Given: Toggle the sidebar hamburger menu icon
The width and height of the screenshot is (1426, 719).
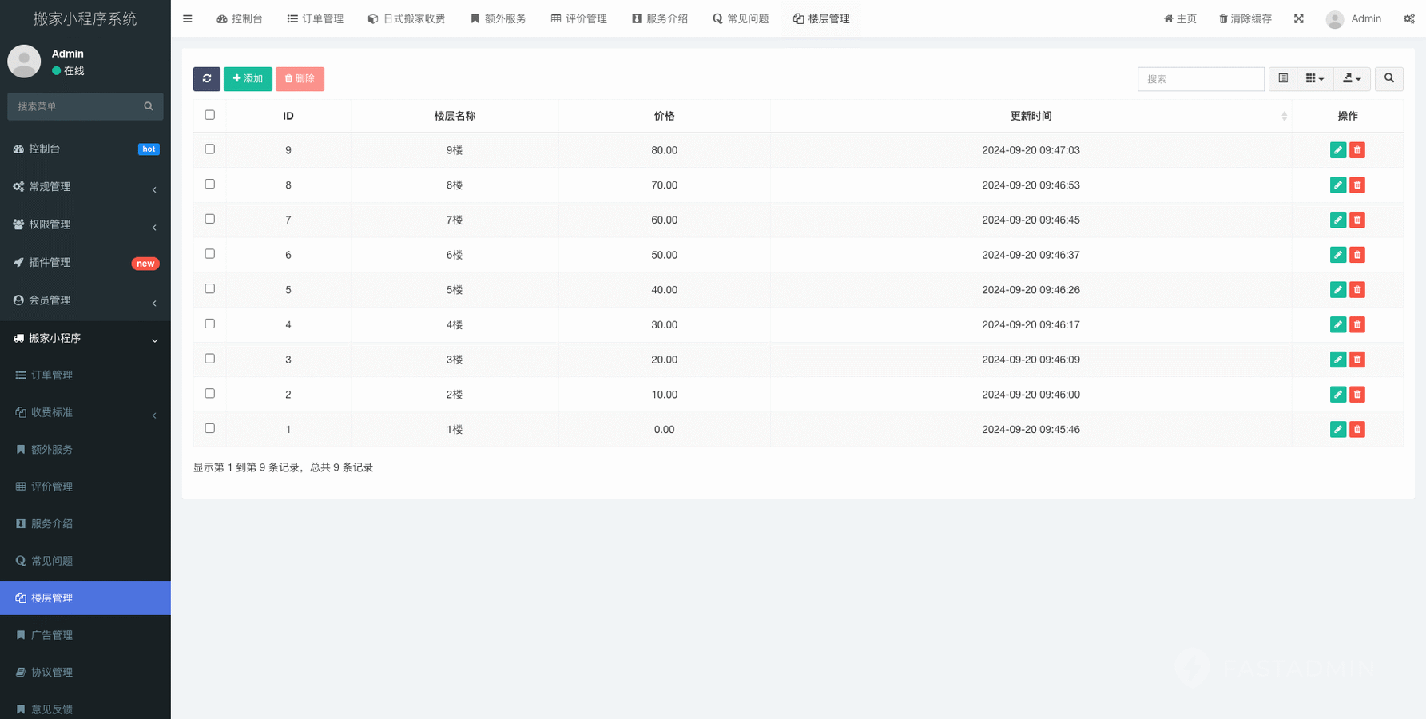Looking at the screenshot, I should 188,18.
